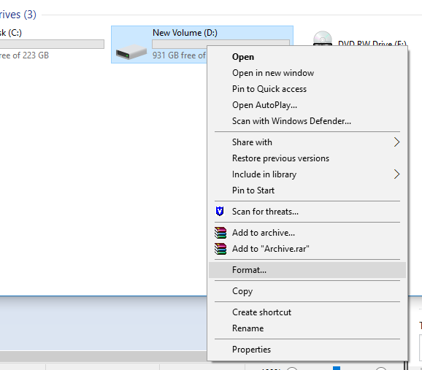Click the shield icon beside Scan for threats
Image resolution: width=422 pixels, height=370 pixels.
click(220, 212)
